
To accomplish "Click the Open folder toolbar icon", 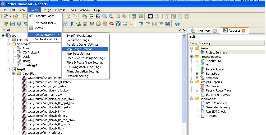I will (16, 16).
